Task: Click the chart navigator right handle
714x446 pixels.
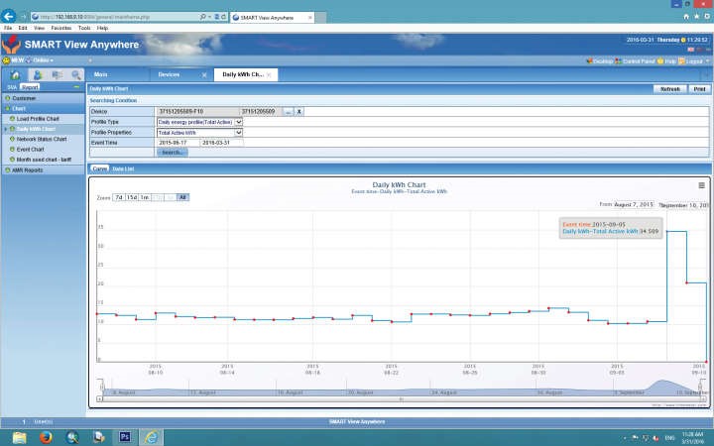Action: 700,386
